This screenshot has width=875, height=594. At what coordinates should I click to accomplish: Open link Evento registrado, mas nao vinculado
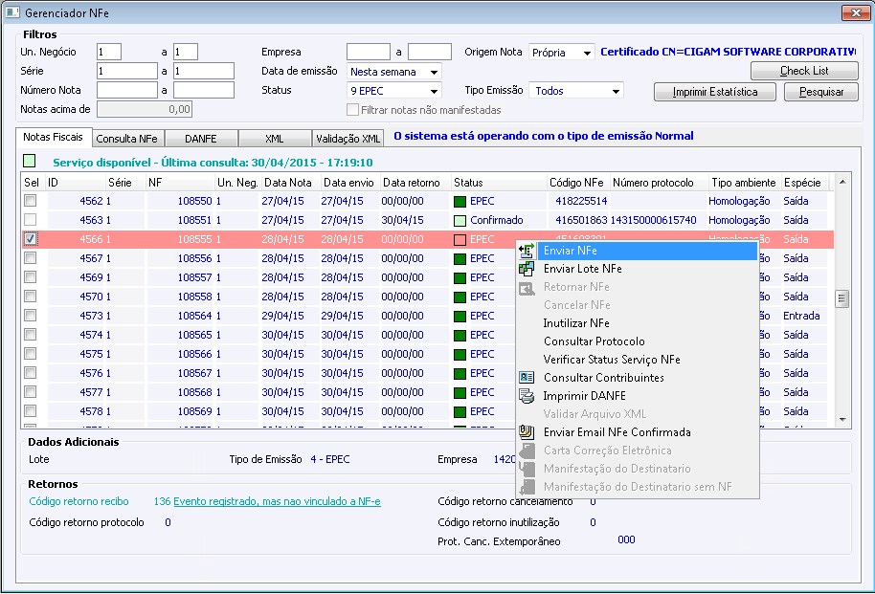277,501
